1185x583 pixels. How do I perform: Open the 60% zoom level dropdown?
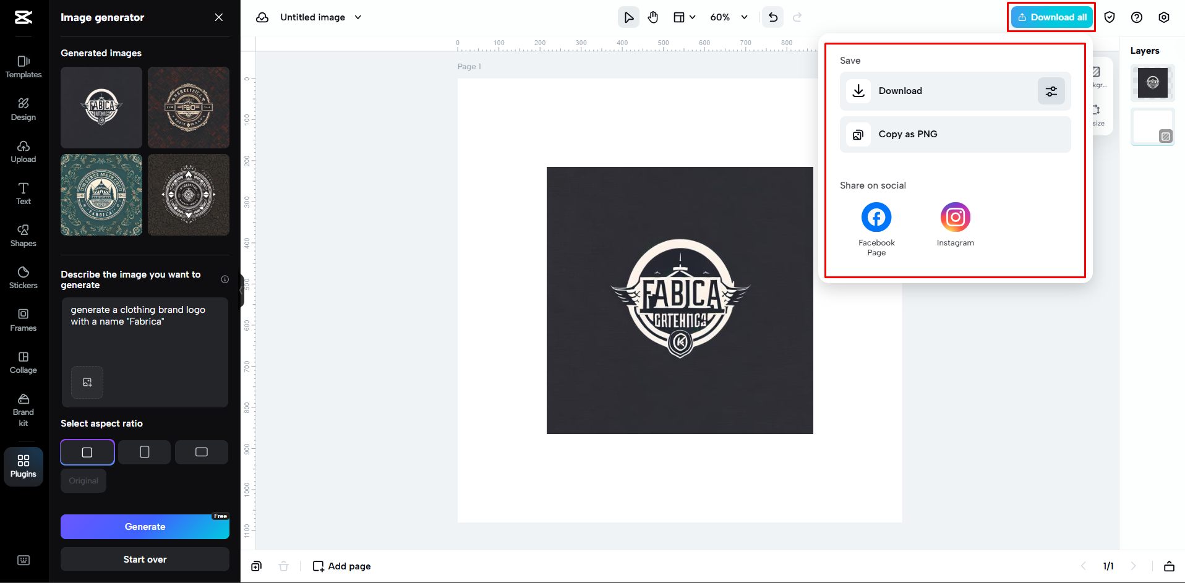[729, 17]
